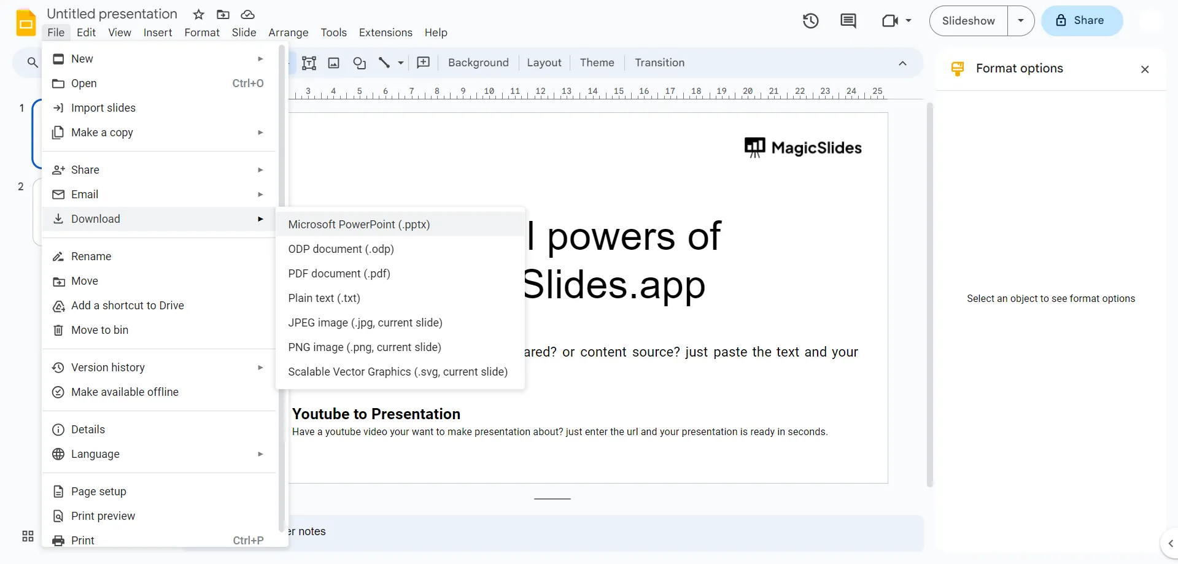
Task: Click the camera video call icon
Action: (890, 21)
